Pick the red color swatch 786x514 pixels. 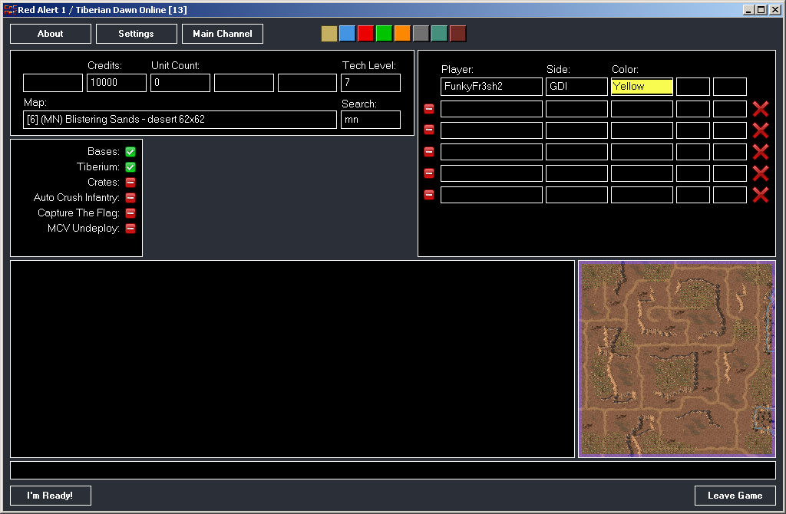coord(366,34)
